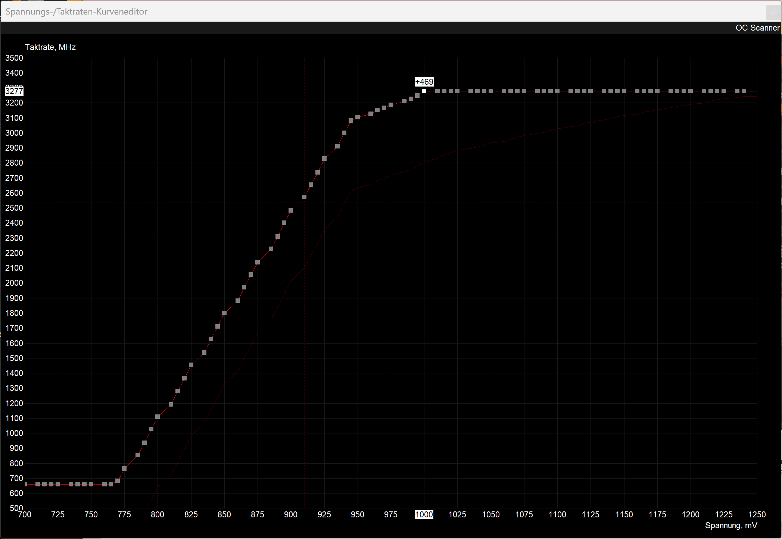The width and height of the screenshot is (782, 539).
Task: Open the OC Scanner
Action: click(757, 28)
